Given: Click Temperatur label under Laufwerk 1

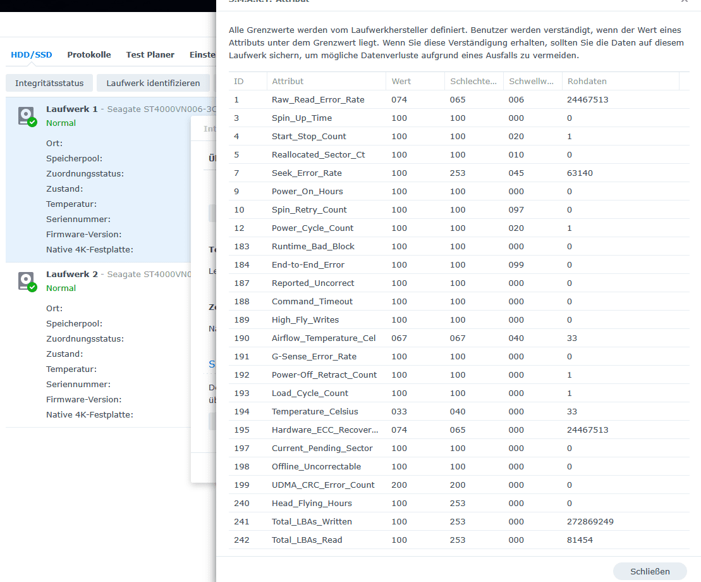Looking at the screenshot, I should [x=71, y=204].
